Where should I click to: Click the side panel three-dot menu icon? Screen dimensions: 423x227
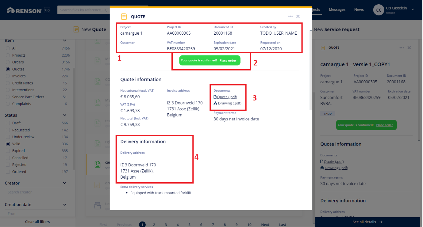click(x=402, y=48)
